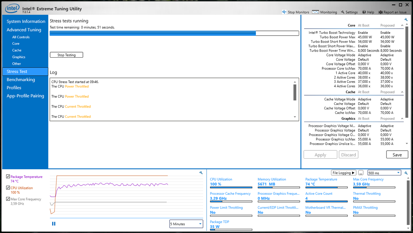The height and width of the screenshot is (233, 413).
Task: Click the PMAX Throttling tile
Action: click(x=374, y=211)
